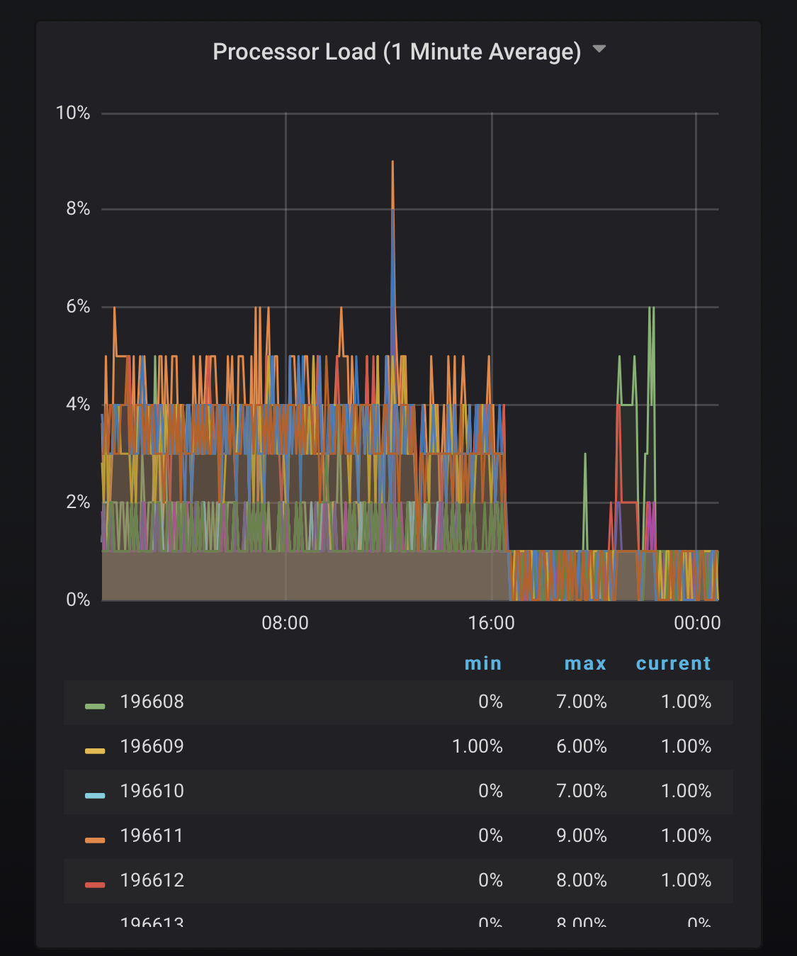
Task: Click the green color swatch for 196608
Action: tap(95, 706)
